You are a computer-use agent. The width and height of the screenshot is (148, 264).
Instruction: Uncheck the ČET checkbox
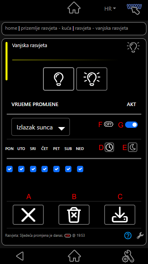point(45,169)
